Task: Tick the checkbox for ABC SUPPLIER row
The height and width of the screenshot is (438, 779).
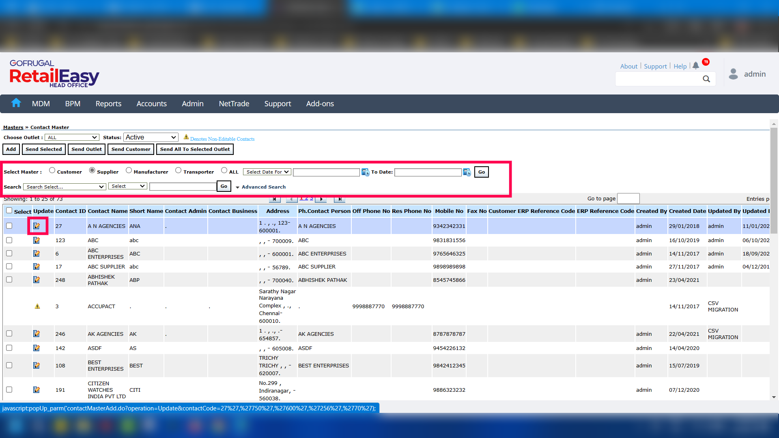Action: pyautogui.click(x=9, y=266)
